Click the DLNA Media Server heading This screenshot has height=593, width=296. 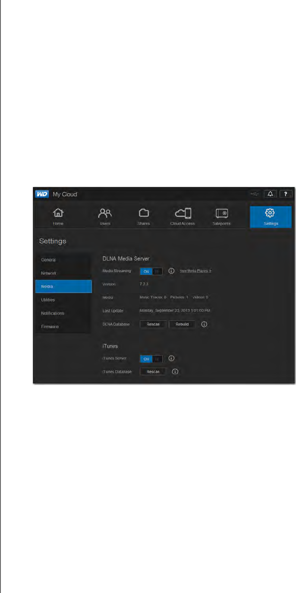pyautogui.click(x=126, y=258)
